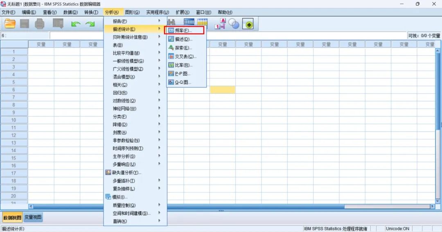Screen dimensions: 442x232
Task: Open data document folder icon in toolbar
Action: (x=10, y=24)
